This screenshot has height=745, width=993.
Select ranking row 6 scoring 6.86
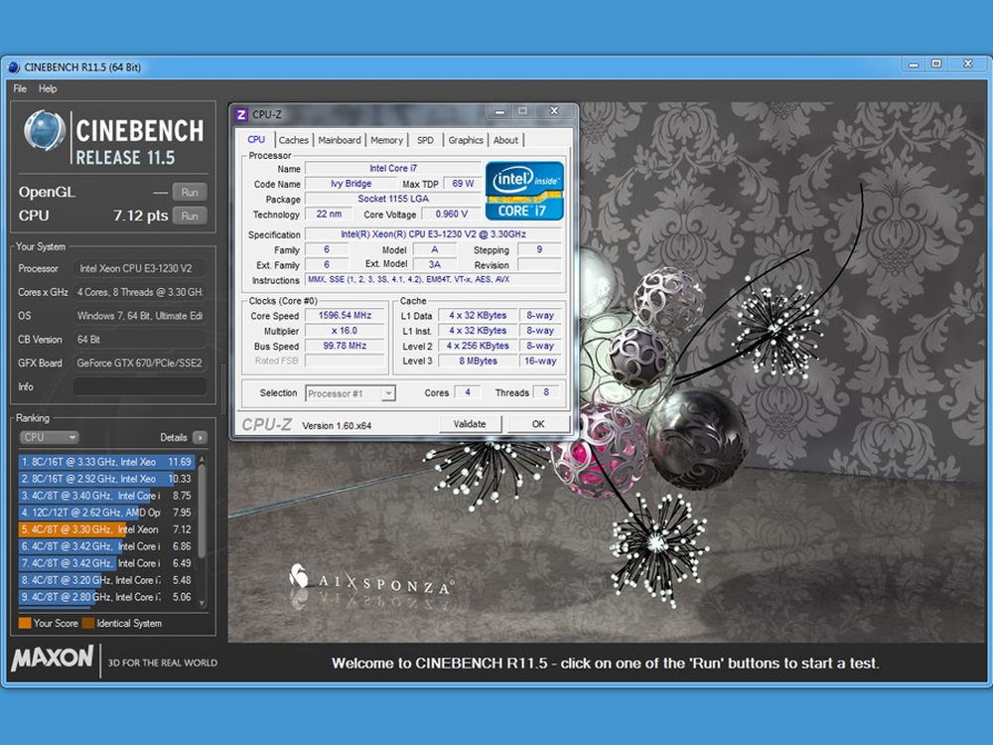click(106, 546)
